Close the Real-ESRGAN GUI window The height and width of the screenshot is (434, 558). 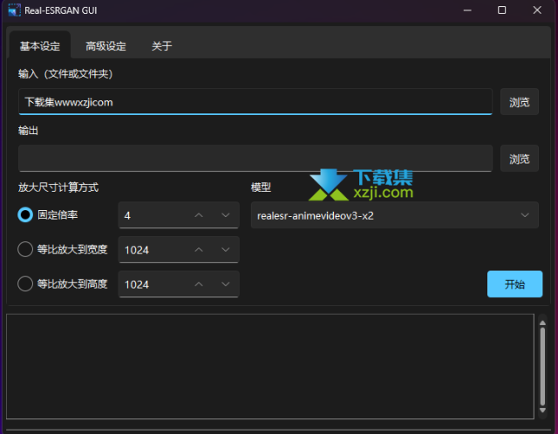537,10
